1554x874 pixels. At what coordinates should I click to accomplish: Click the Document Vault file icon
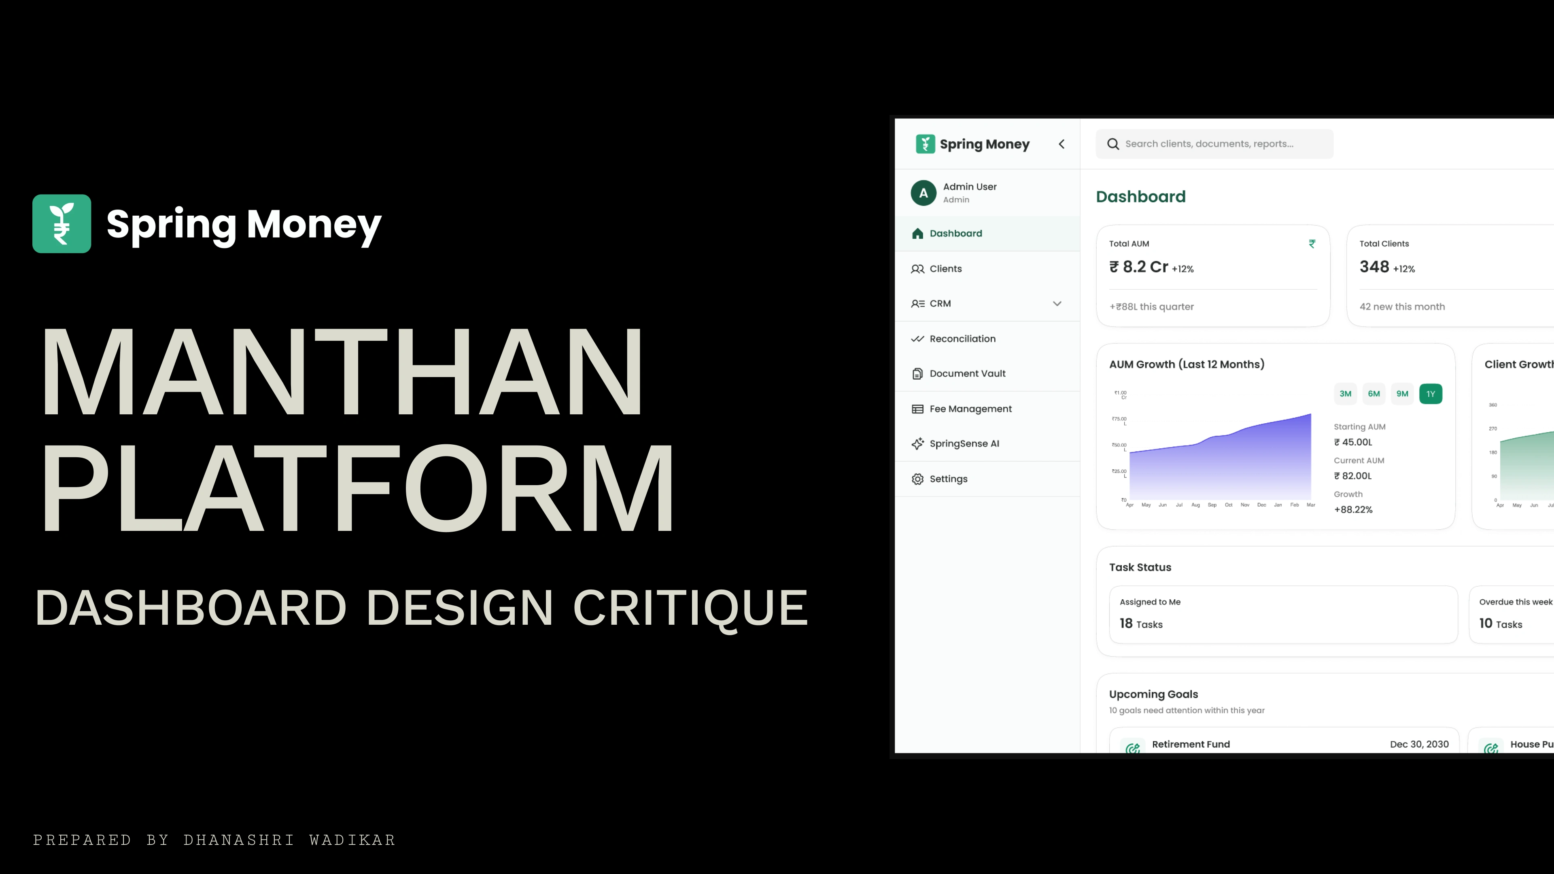(917, 374)
